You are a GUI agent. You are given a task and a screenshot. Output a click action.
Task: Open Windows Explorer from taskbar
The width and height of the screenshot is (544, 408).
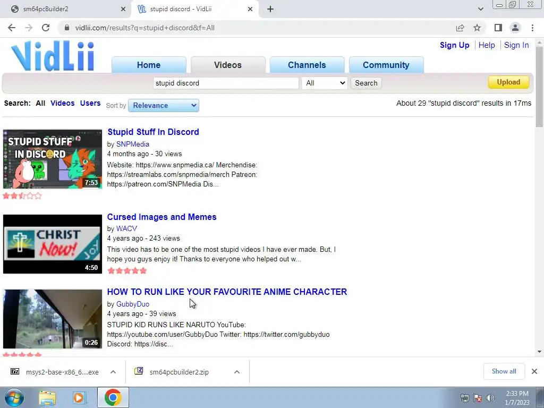(47, 398)
